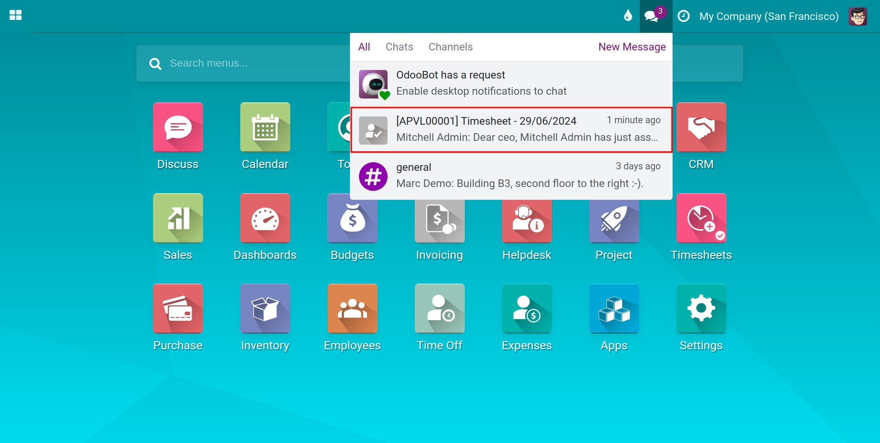Launch the Inventory app

click(265, 308)
